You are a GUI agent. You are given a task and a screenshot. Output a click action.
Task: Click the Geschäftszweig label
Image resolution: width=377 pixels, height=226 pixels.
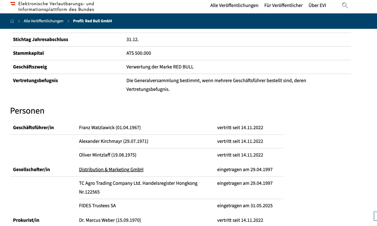(x=30, y=67)
